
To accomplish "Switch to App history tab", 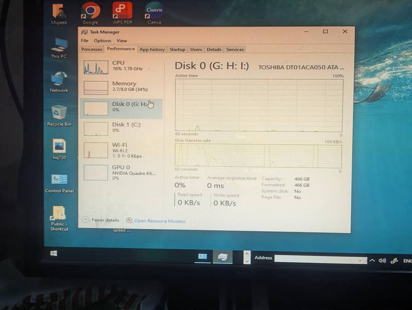I will (152, 49).
